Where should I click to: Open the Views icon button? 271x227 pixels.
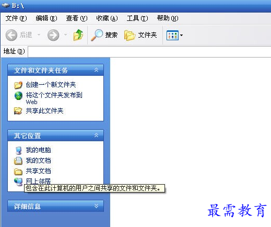coord(172,35)
